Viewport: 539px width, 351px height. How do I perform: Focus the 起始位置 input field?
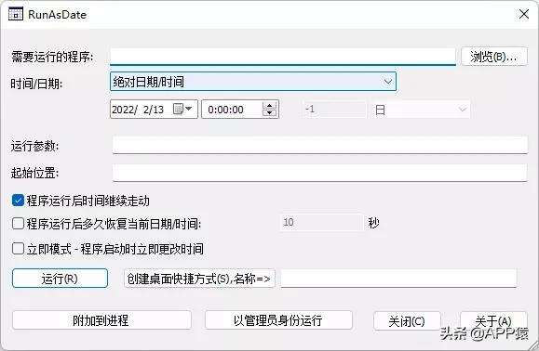[x=319, y=173]
